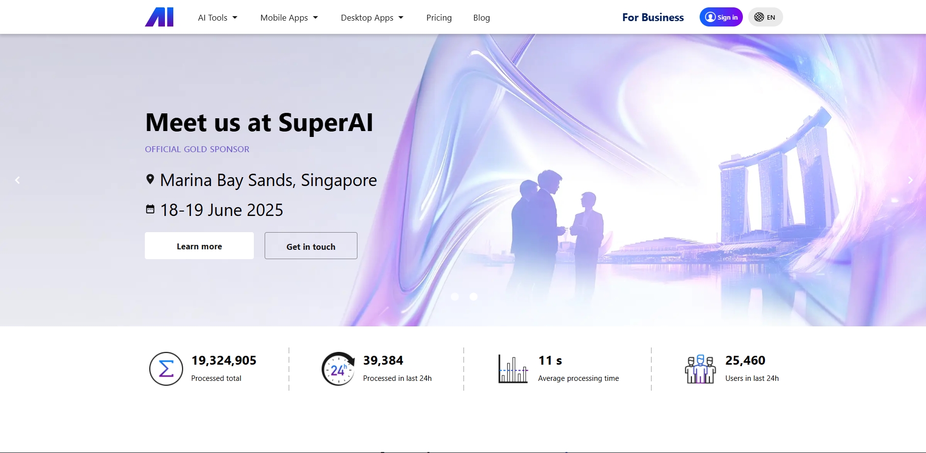Click the users group icon

700,369
